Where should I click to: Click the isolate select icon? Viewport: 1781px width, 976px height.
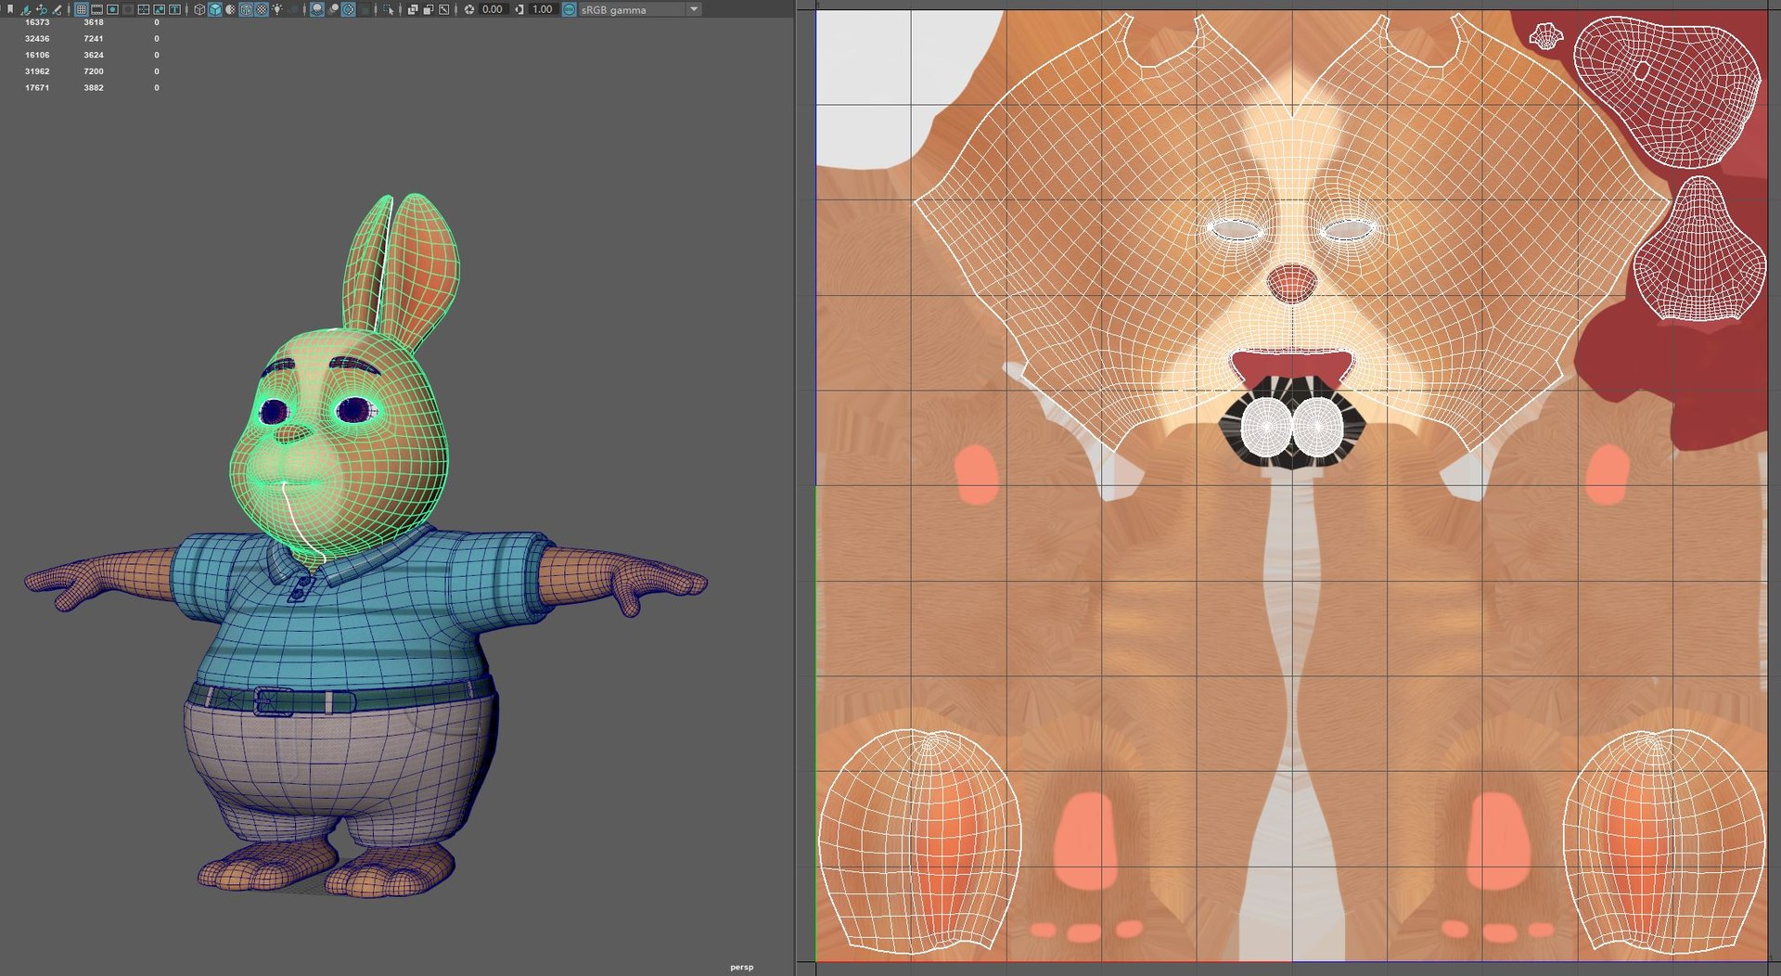click(x=389, y=9)
